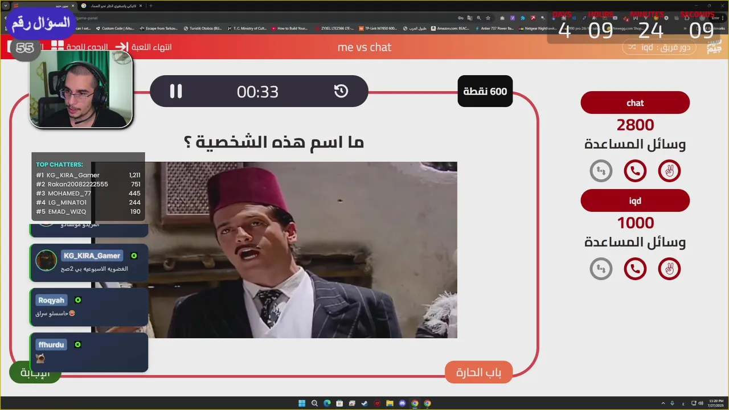The height and width of the screenshot is (410, 729).
Task: Select top chatter row EMAD_WIZQ
Action: click(88, 212)
